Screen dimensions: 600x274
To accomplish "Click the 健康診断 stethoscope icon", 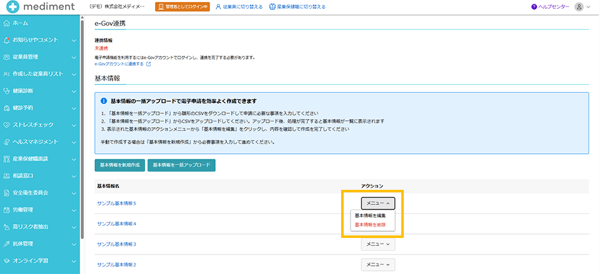I will (x=6, y=90).
